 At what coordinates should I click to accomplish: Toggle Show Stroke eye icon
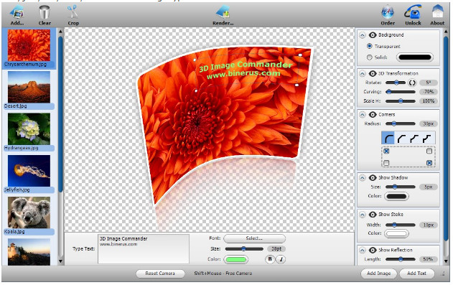tap(373, 215)
